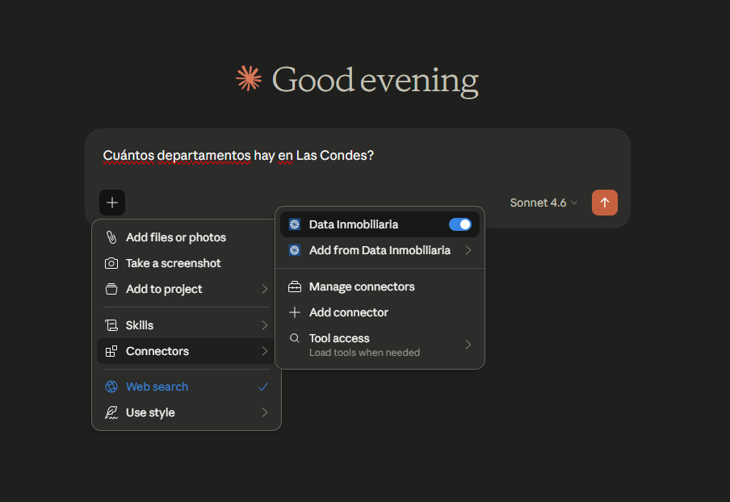Expand Add from Data Inmobiliaria chevron
The height and width of the screenshot is (502, 730).
468,250
